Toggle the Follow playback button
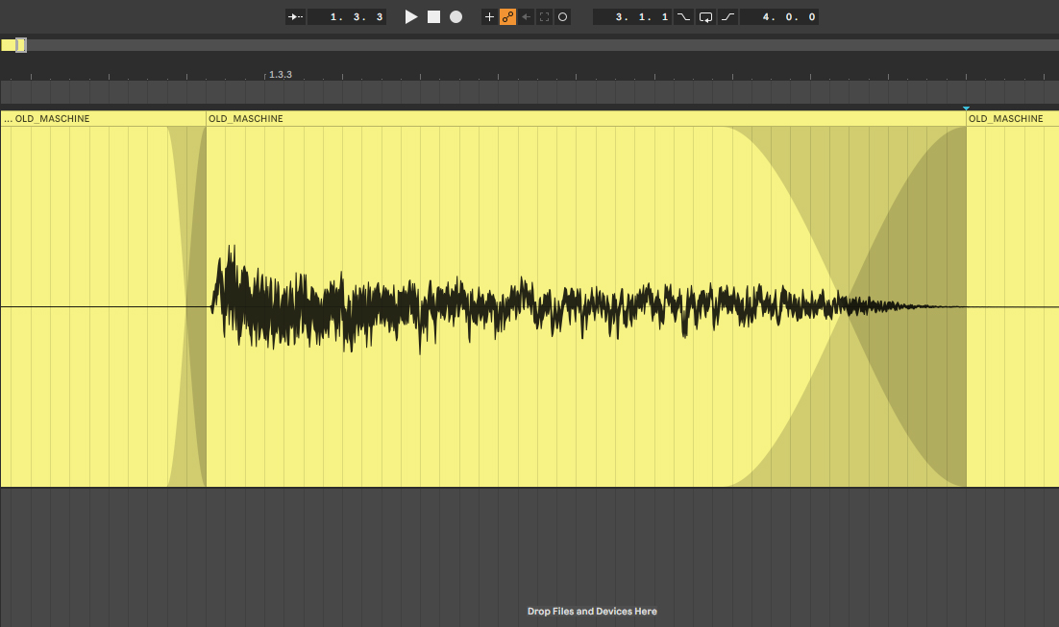The height and width of the screenshot is (627, 1059). tap(295, 17)
